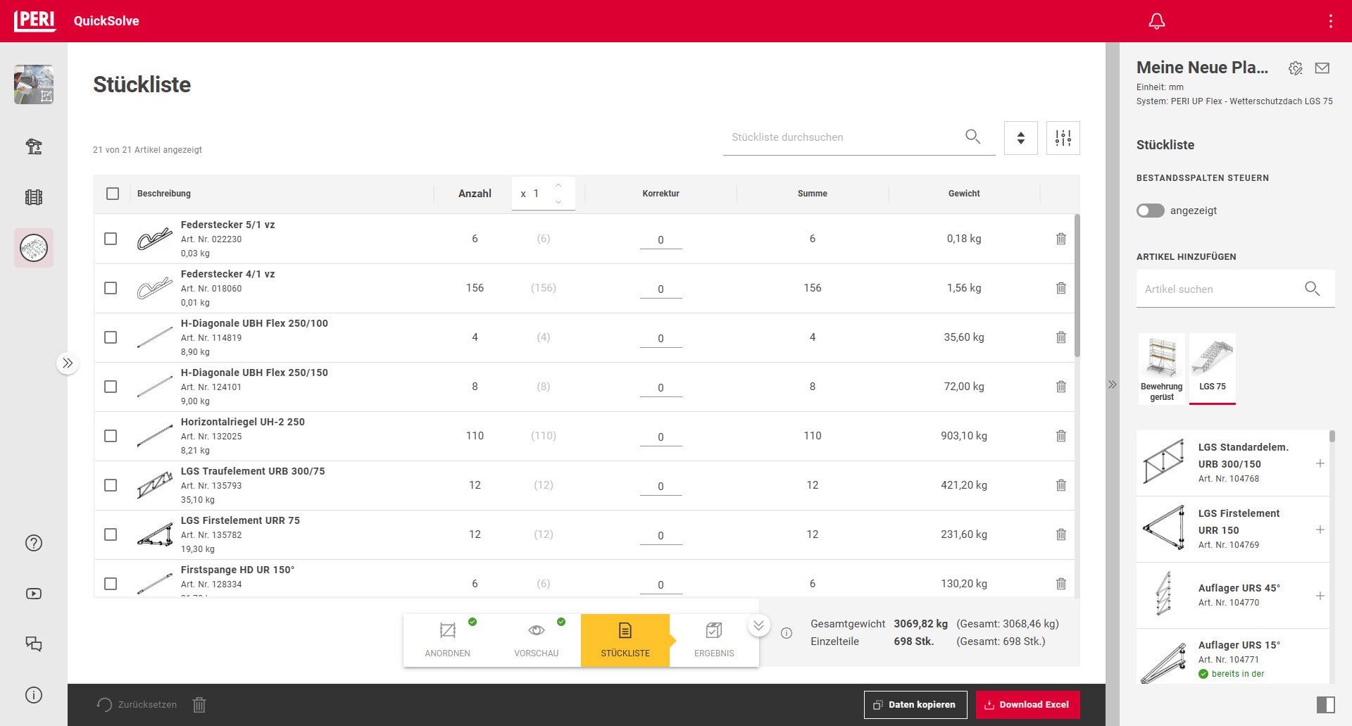
Task: Click the search magnifier in Stückliste search
Action: [972, 137]
